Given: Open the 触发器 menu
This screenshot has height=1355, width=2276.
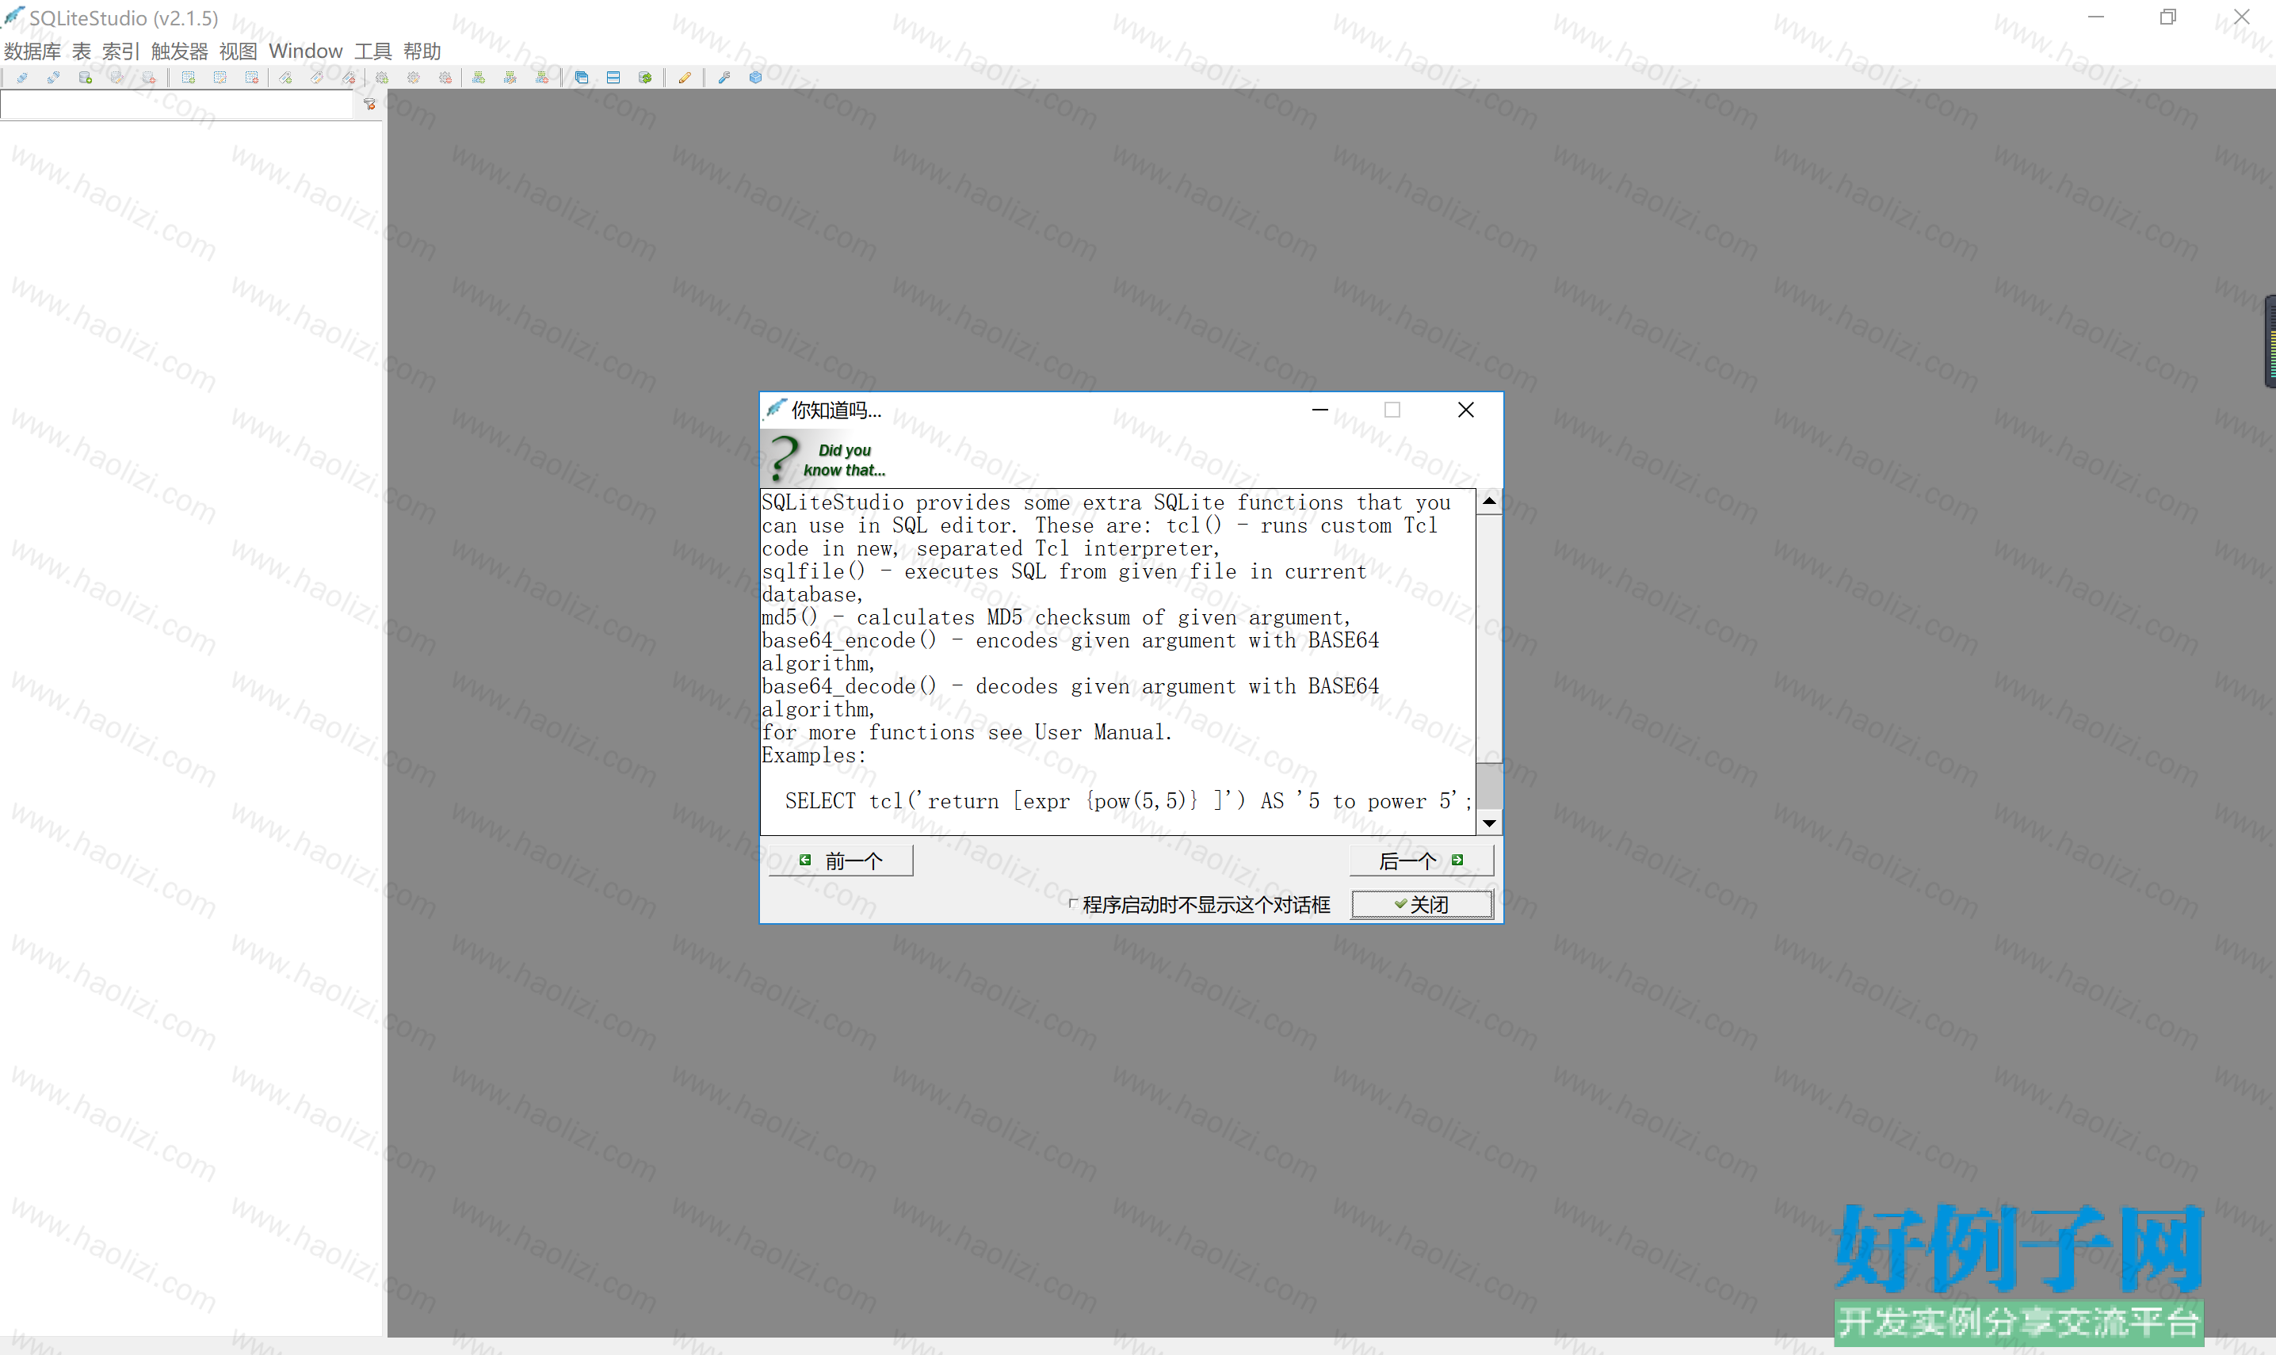Looking at the screenshot, I should [180, 52].
